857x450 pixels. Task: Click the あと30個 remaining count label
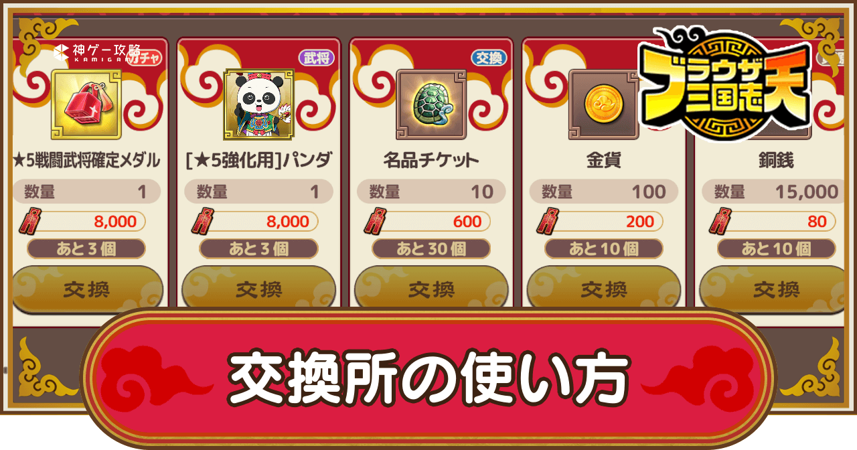point(431,249)
